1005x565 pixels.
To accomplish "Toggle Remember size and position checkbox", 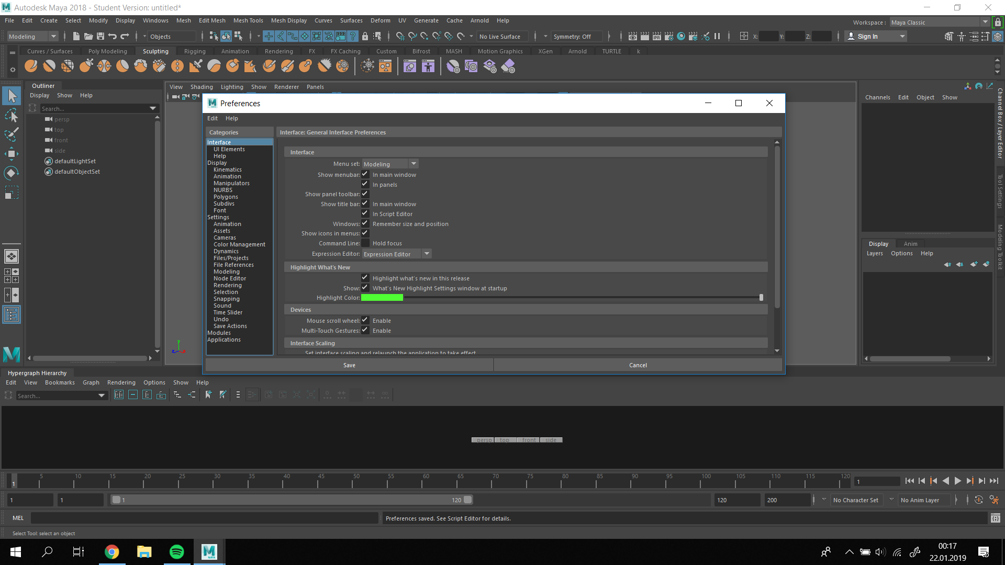I will click(x=365, y=223).
